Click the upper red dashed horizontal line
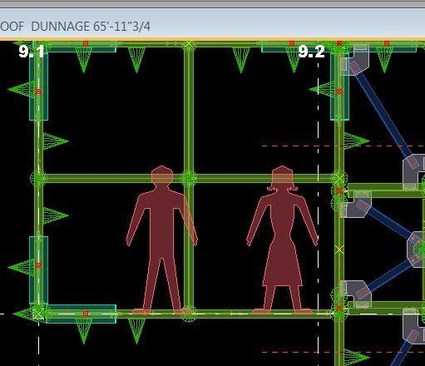Image resolution: width=425 pixels, height=366 pixels. point(343,146)
